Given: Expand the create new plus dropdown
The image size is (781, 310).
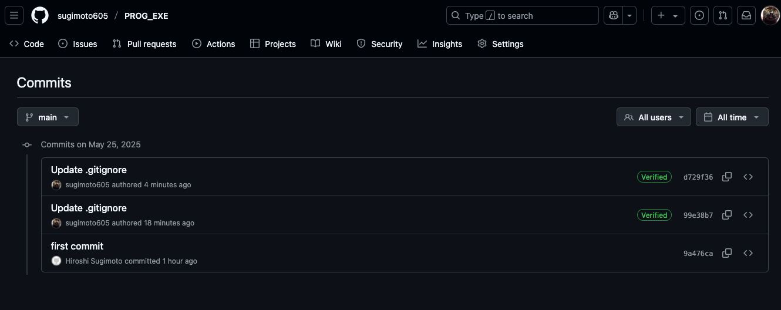Looking at the screenshot, I should [x=668, y=16].
